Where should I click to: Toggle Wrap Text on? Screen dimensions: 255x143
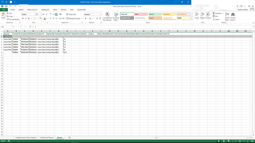pyautogui.click(x=71, y=14)
